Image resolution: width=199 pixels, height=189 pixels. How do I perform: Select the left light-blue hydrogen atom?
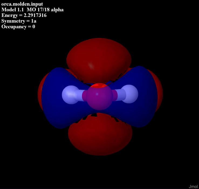coord(71,95)
